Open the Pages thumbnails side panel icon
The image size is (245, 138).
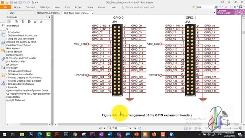tap(3, 34)
